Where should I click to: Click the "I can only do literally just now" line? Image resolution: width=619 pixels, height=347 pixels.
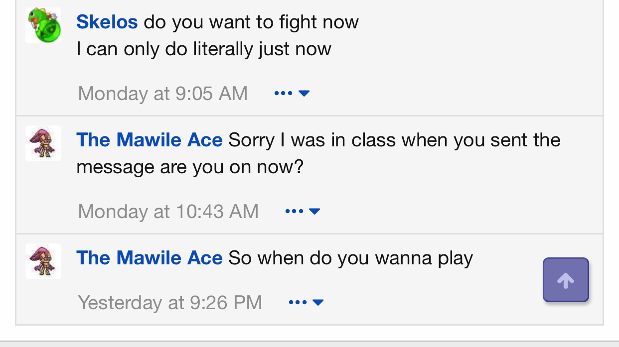coord(203,49)
